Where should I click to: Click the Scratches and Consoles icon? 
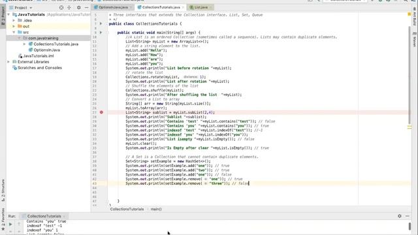[x=14, y=68]
